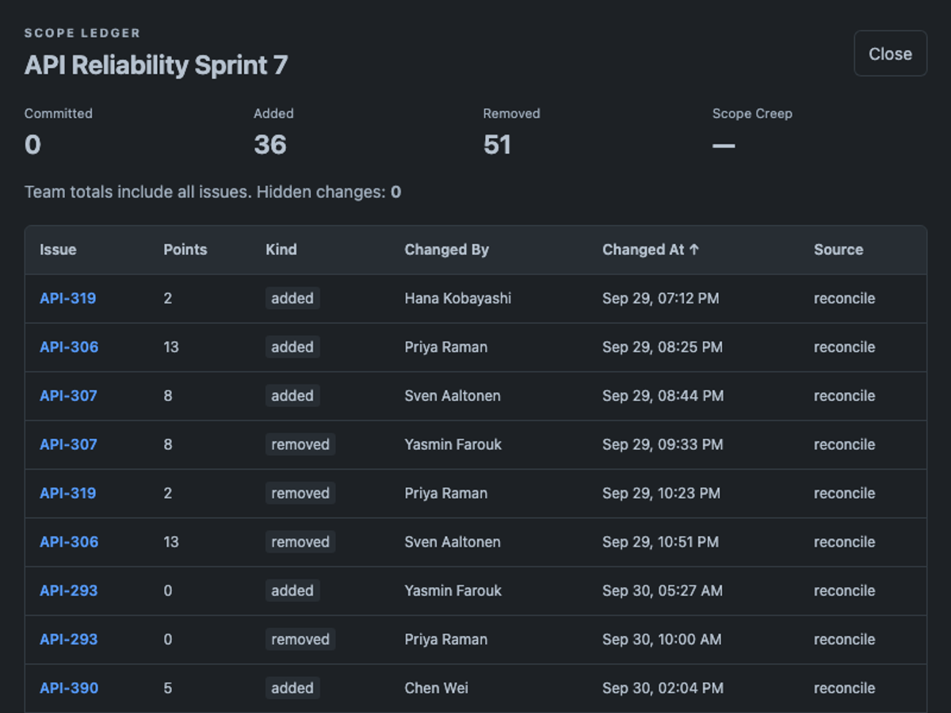Sort table by Source column
The image size is (951, 713).
(838, 250)
